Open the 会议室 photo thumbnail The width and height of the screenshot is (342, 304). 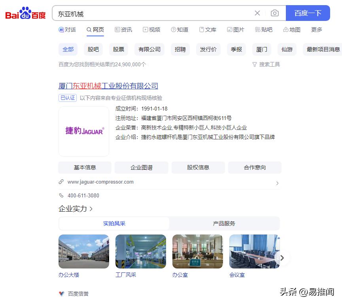(254, 251)
